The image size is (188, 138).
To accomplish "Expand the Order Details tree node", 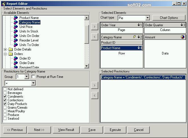I will click(x=5, y=49).
